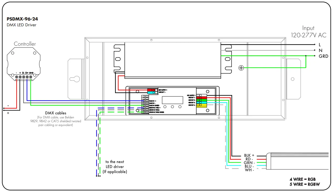
Task: Click the LED SUPPLY + output terminal
Action: coord(200,95)
